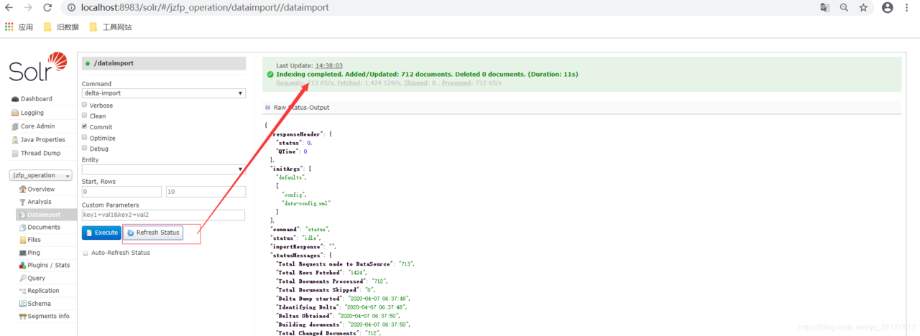
Task: Reload the page with refresh icon
Action: pyautogui.click(x=47, y=8)
